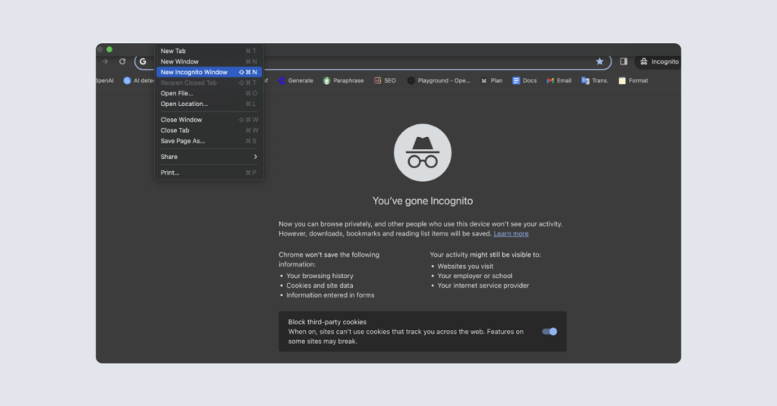The width and height of the screenshot is (777, 406).
Task: Click the forward navigation arrow
Action: pos(105,62)
